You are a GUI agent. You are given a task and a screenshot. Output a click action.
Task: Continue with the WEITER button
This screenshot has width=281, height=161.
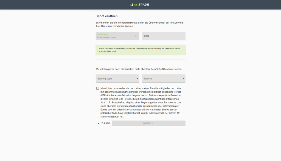(x=149, y=123)
